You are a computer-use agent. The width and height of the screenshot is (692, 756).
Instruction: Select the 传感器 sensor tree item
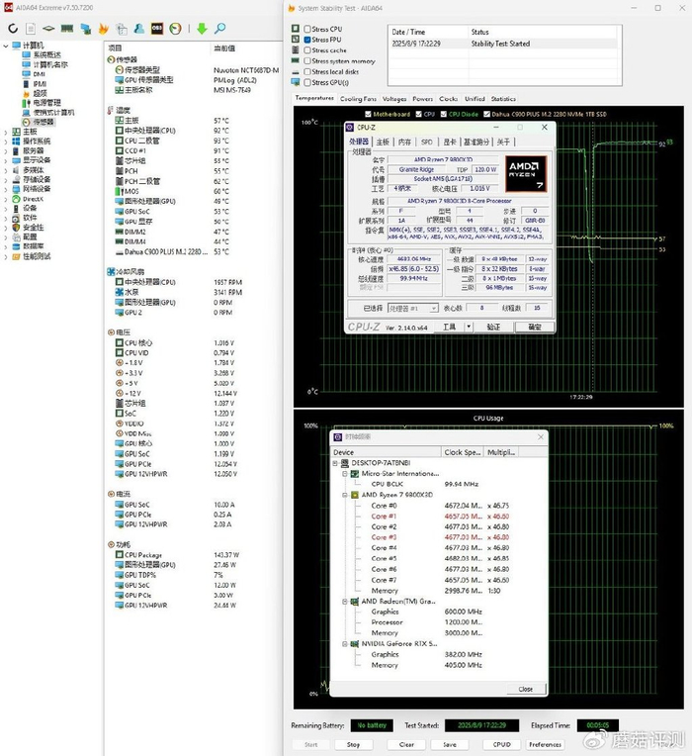pos(43,122)
